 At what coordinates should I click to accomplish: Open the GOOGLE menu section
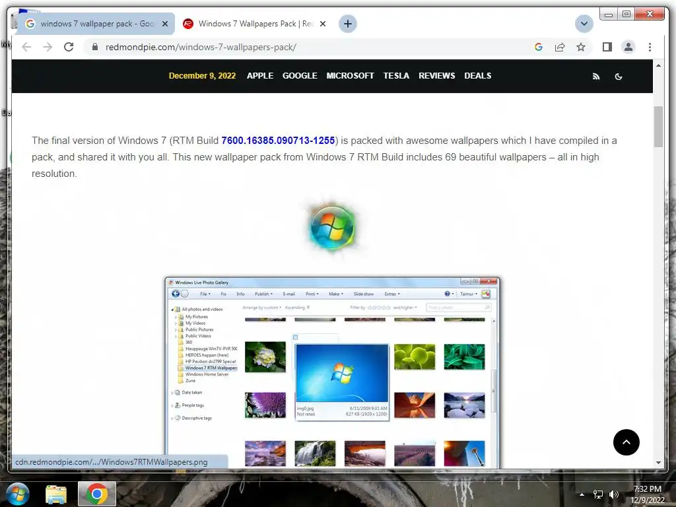tap(300, 75)
